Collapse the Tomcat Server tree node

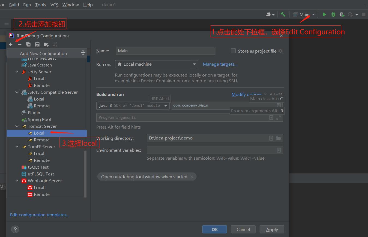tap(17, 126)
